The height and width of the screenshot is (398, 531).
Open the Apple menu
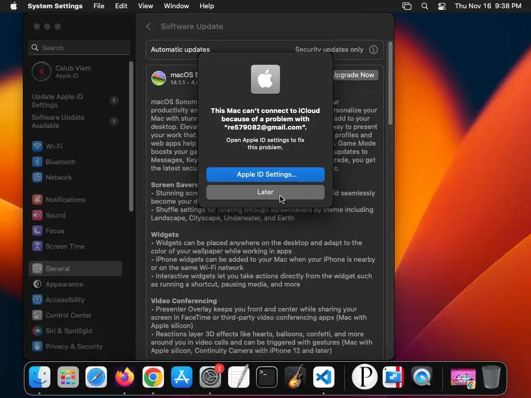13,6
